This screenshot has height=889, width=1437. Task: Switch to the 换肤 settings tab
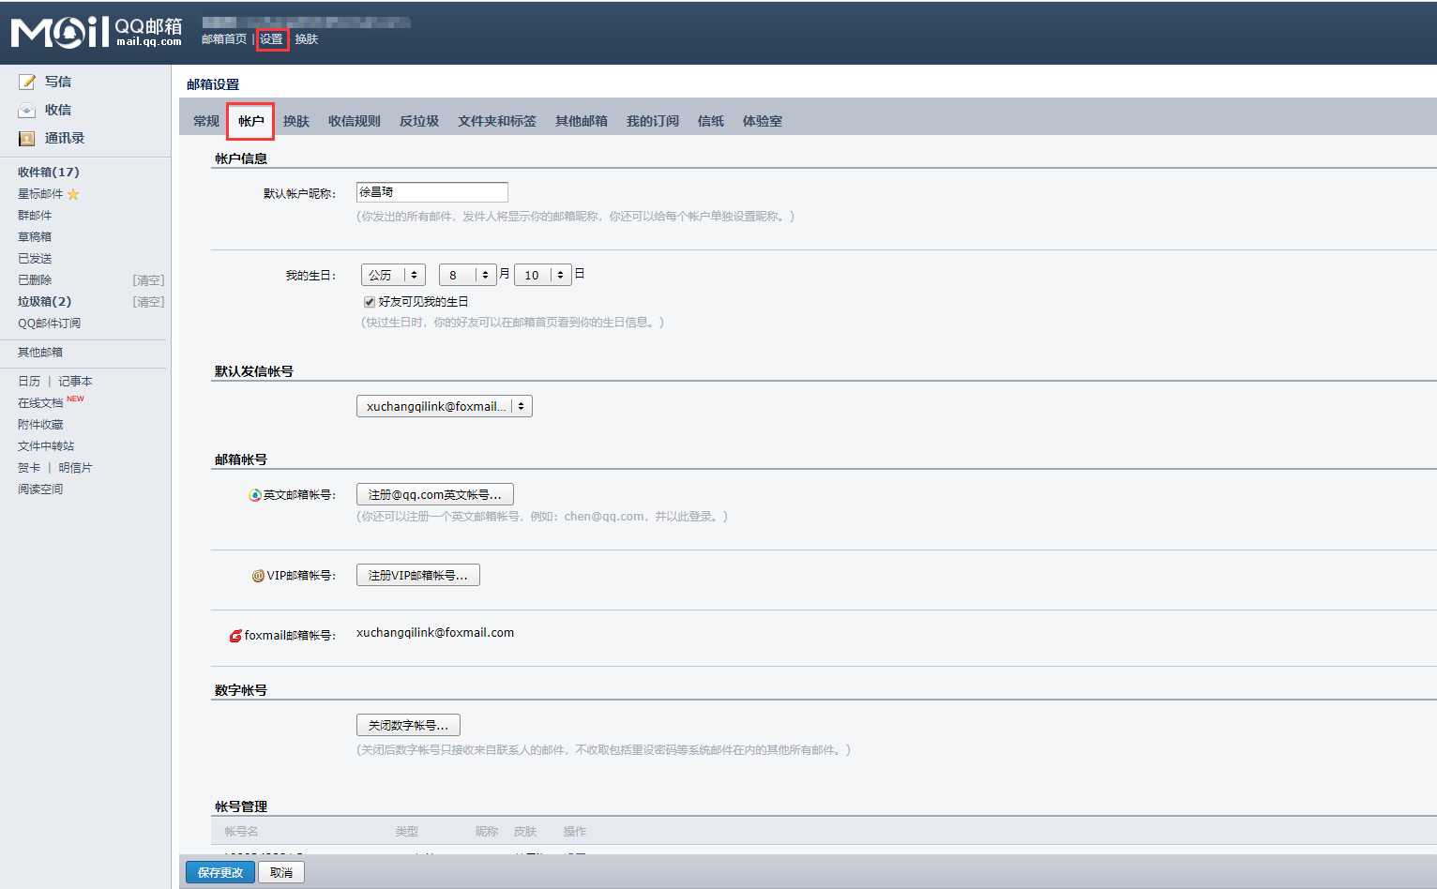click(296, 121)
